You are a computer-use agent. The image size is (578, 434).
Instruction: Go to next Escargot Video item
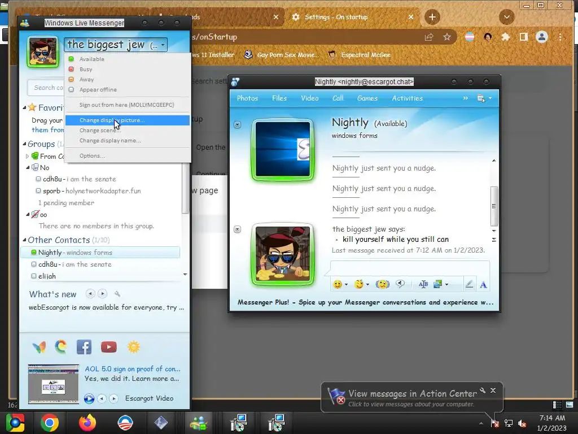point(114,398)
